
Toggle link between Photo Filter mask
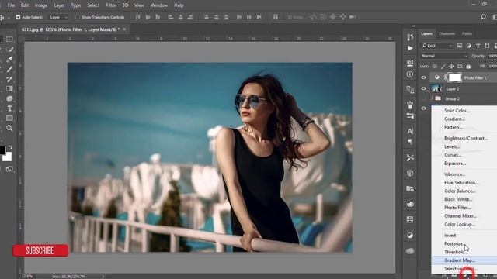(x=445, y=77)
